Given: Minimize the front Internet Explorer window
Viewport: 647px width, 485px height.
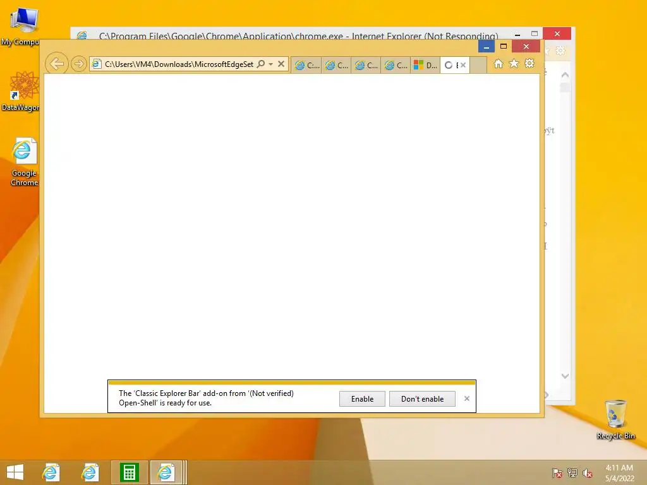Looking at the screenshot, I should pos(487,46).
